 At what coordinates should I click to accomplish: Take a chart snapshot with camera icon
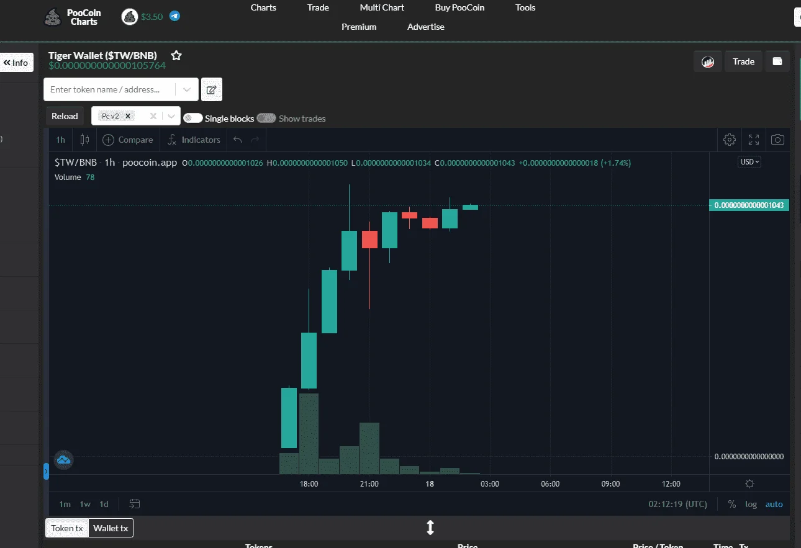coord(777,140)
